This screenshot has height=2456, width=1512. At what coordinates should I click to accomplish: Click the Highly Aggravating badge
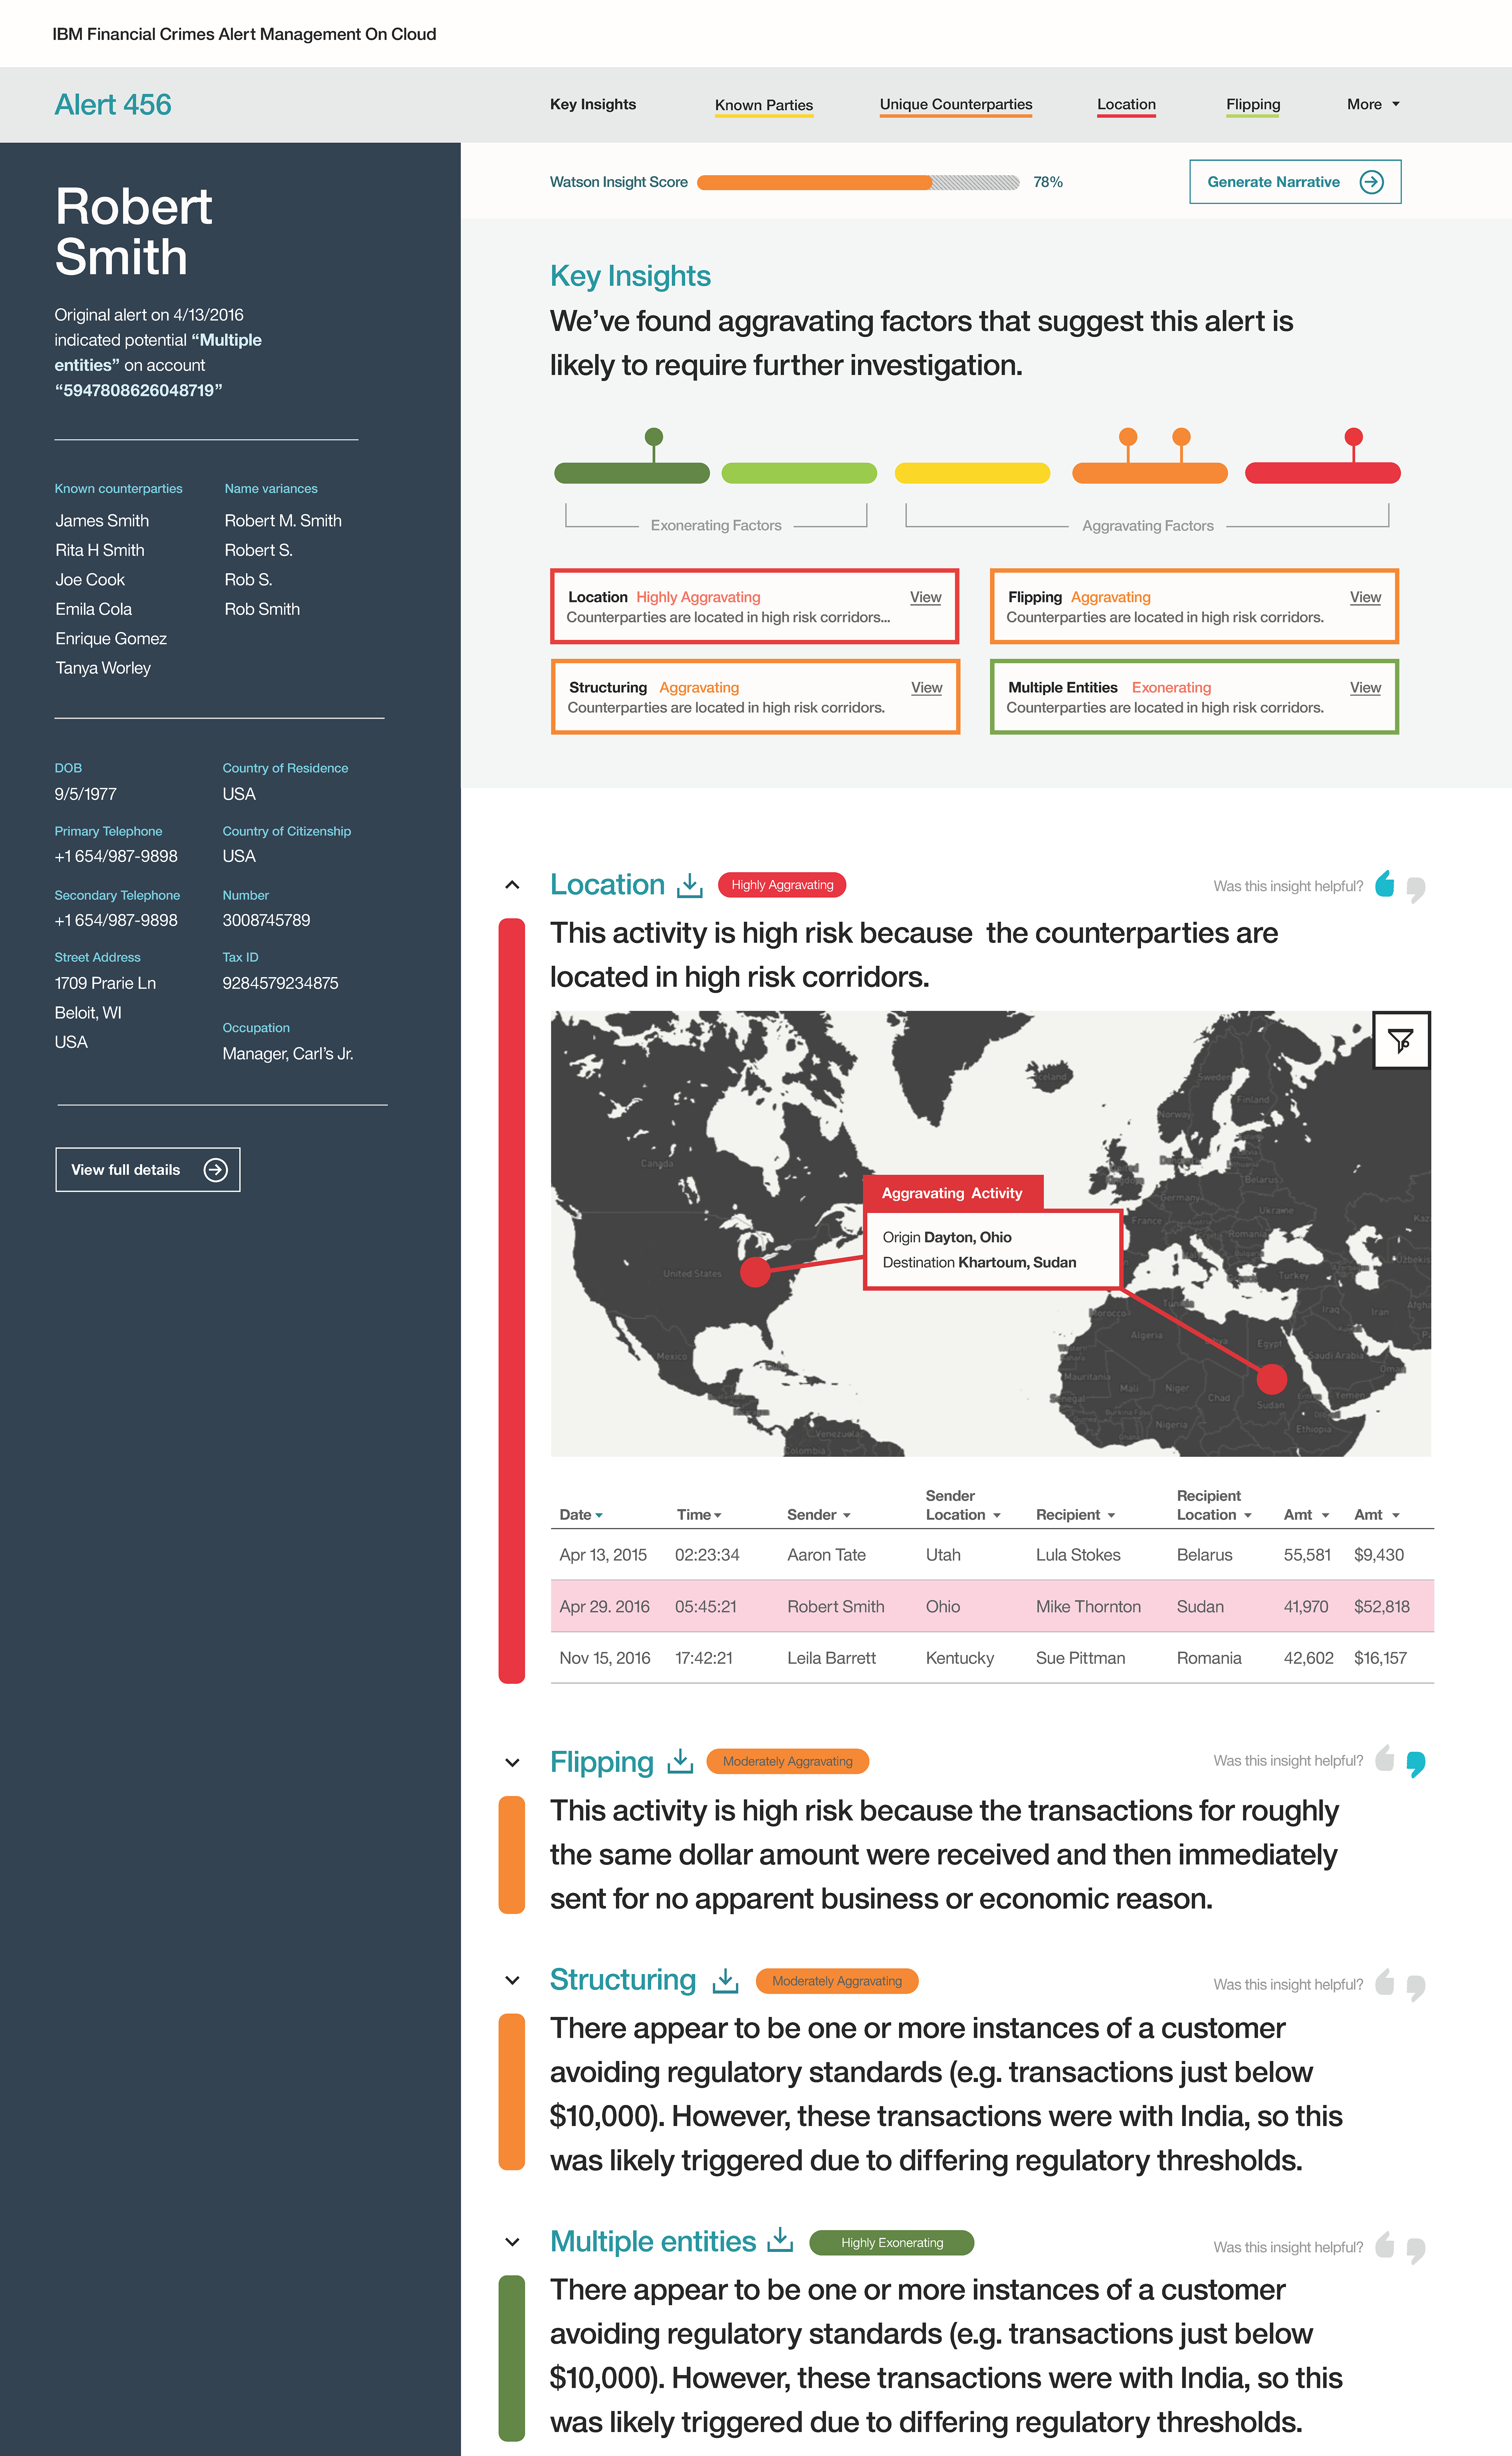(782, 885)
